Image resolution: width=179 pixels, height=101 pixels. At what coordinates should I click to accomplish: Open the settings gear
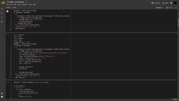tap(171, 3)
